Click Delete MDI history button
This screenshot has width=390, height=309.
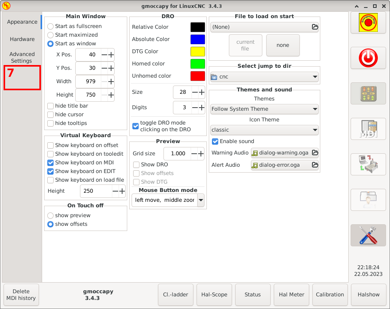point(21,295)
